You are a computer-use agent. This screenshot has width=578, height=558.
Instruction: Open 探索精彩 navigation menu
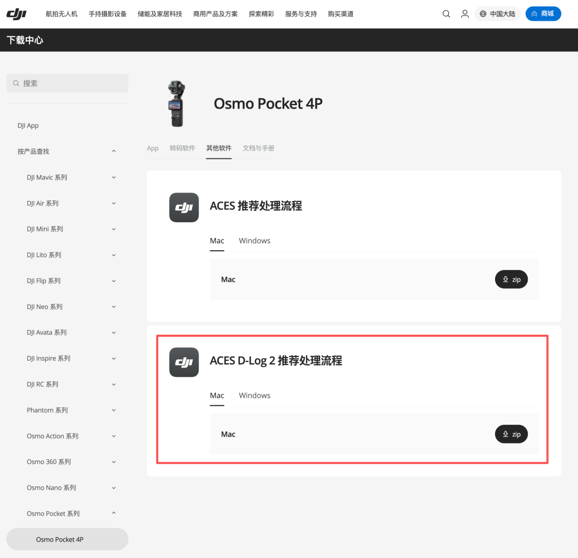click(261, 14)
